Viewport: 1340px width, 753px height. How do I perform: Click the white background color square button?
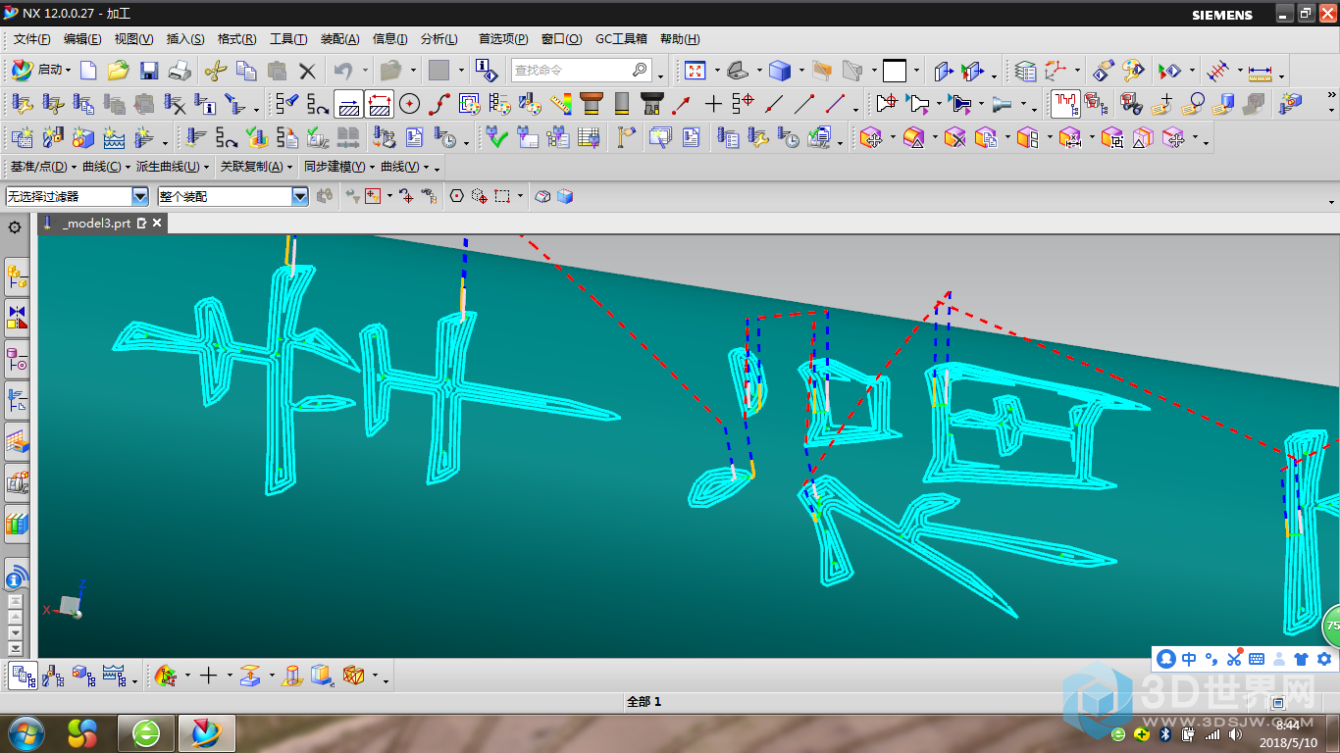pos(894,71)
